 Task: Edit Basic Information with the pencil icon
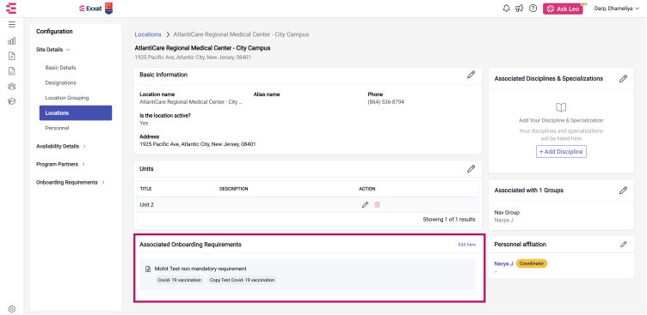tap(471, 75)
